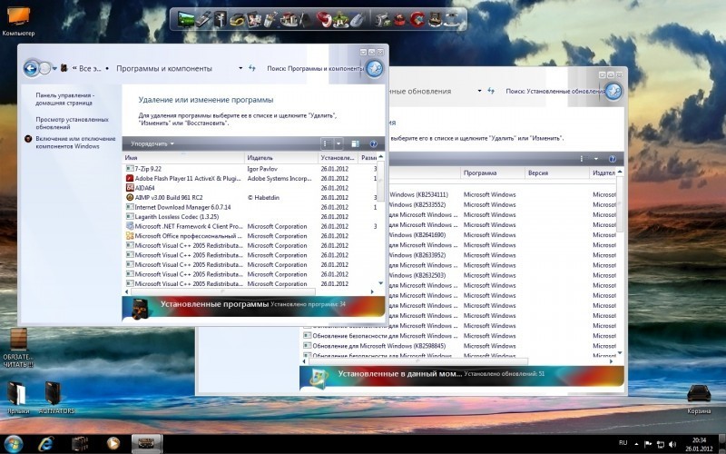Select AIDA64 in programs list
This screenshot has width=726, height=454.
250,188
